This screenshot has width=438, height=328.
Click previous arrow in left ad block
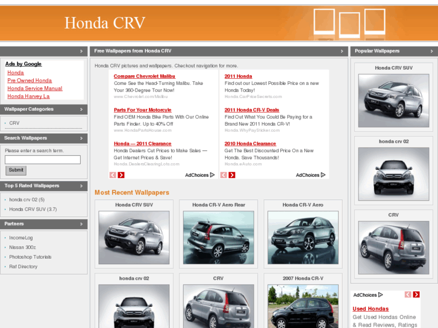click(113, 175)
